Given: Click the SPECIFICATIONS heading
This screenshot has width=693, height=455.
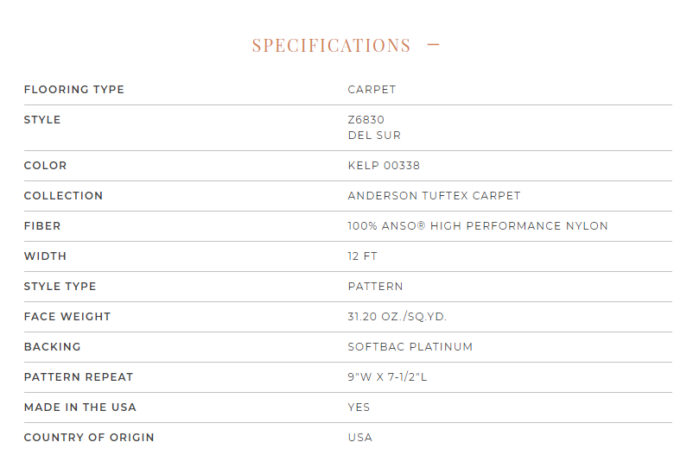Looking at the screenshot, I should click(332, 46).
